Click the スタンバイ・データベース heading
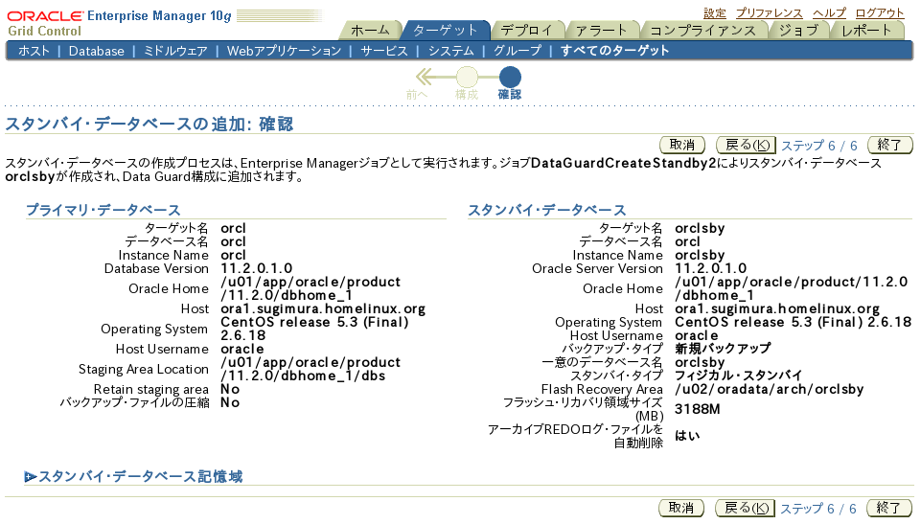Screen dimensions: 921x524 (x=547, y=210)
